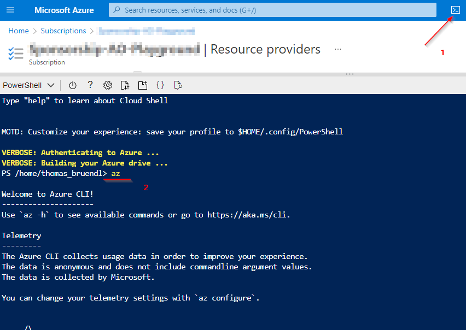This screenshot has height=330, width=466.
Task: Open Cloud Shell from the top bar
Action: (455, 10)
